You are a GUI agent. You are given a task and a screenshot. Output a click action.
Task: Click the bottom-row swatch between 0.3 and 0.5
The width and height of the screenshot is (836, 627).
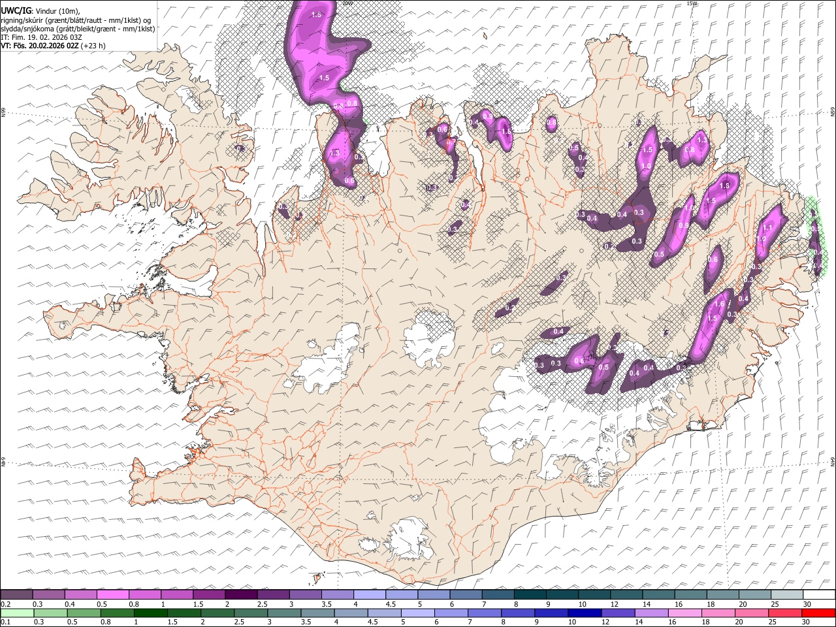tap(52, 613)
